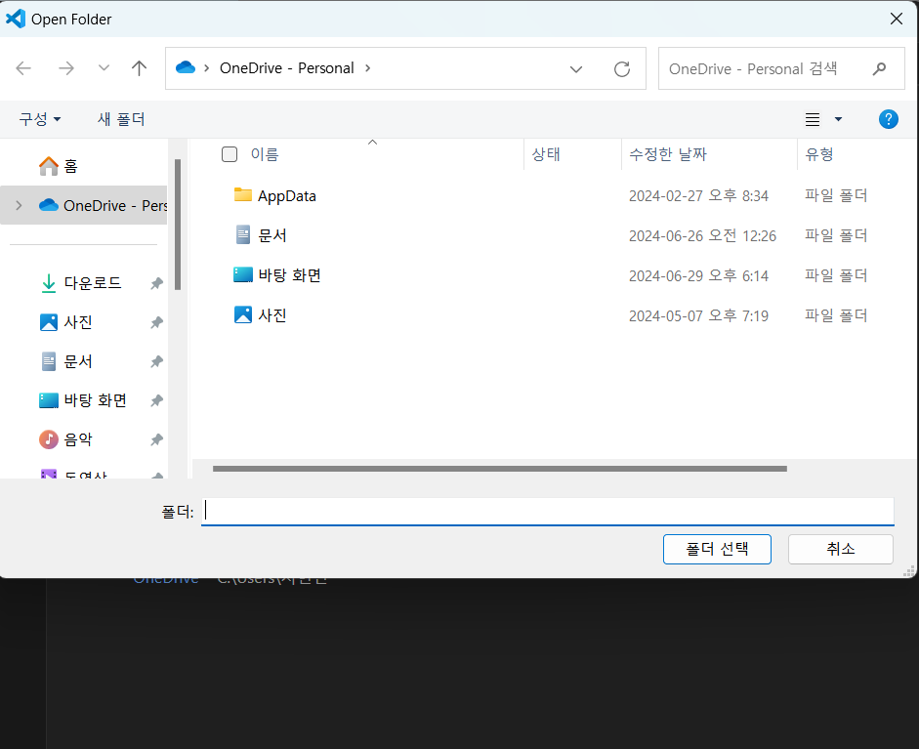Click the AppData folder icon
This screenshot has height=749, width=919.
click(x=242, y=194)
